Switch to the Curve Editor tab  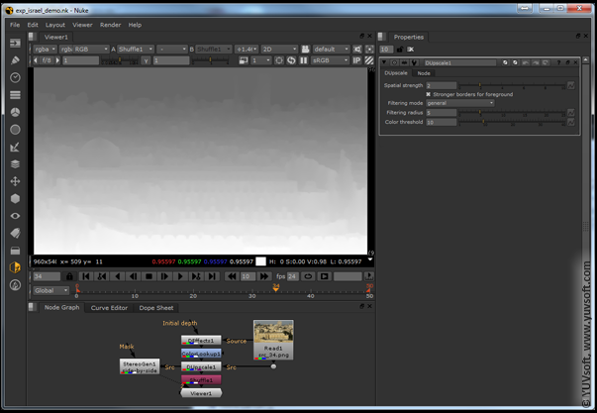pos(109,308)
